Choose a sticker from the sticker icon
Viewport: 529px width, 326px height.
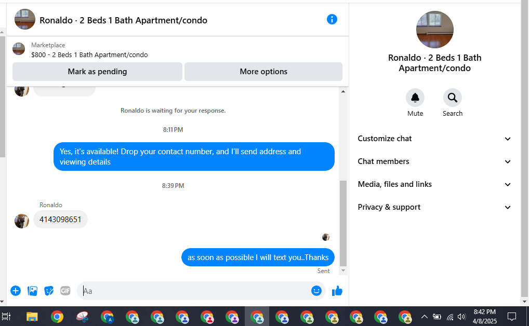(49, 291)
